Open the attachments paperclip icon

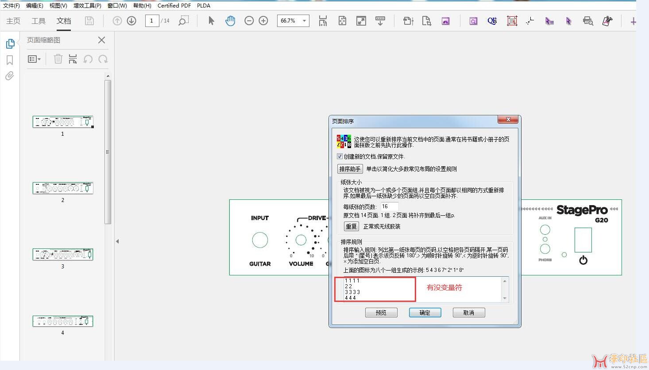click(x=9, y=76)
